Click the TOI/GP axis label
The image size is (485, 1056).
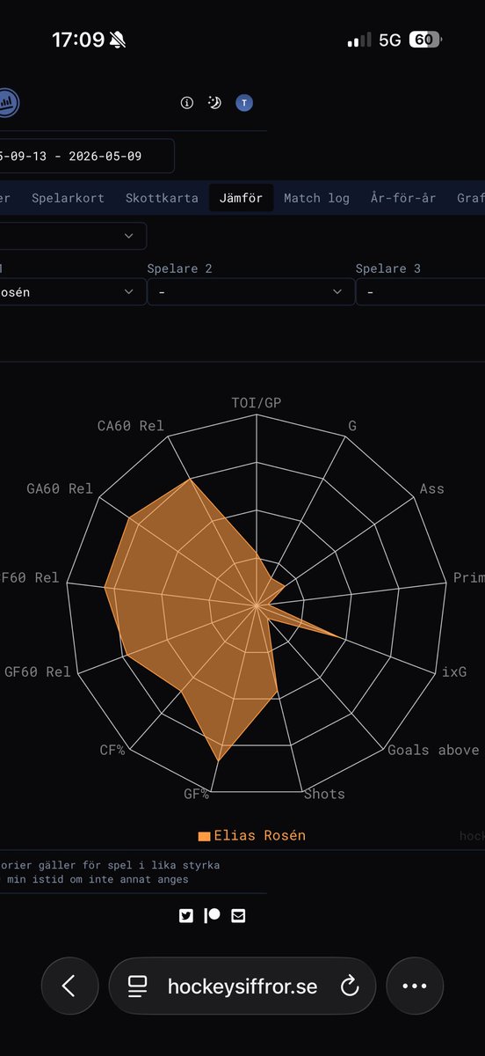coord(257,402)
